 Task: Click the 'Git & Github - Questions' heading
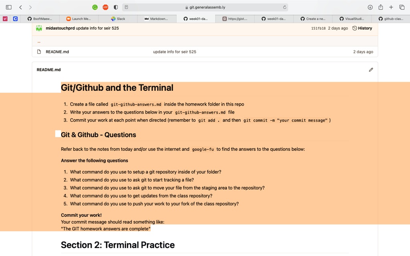click(x=98, y=135)
